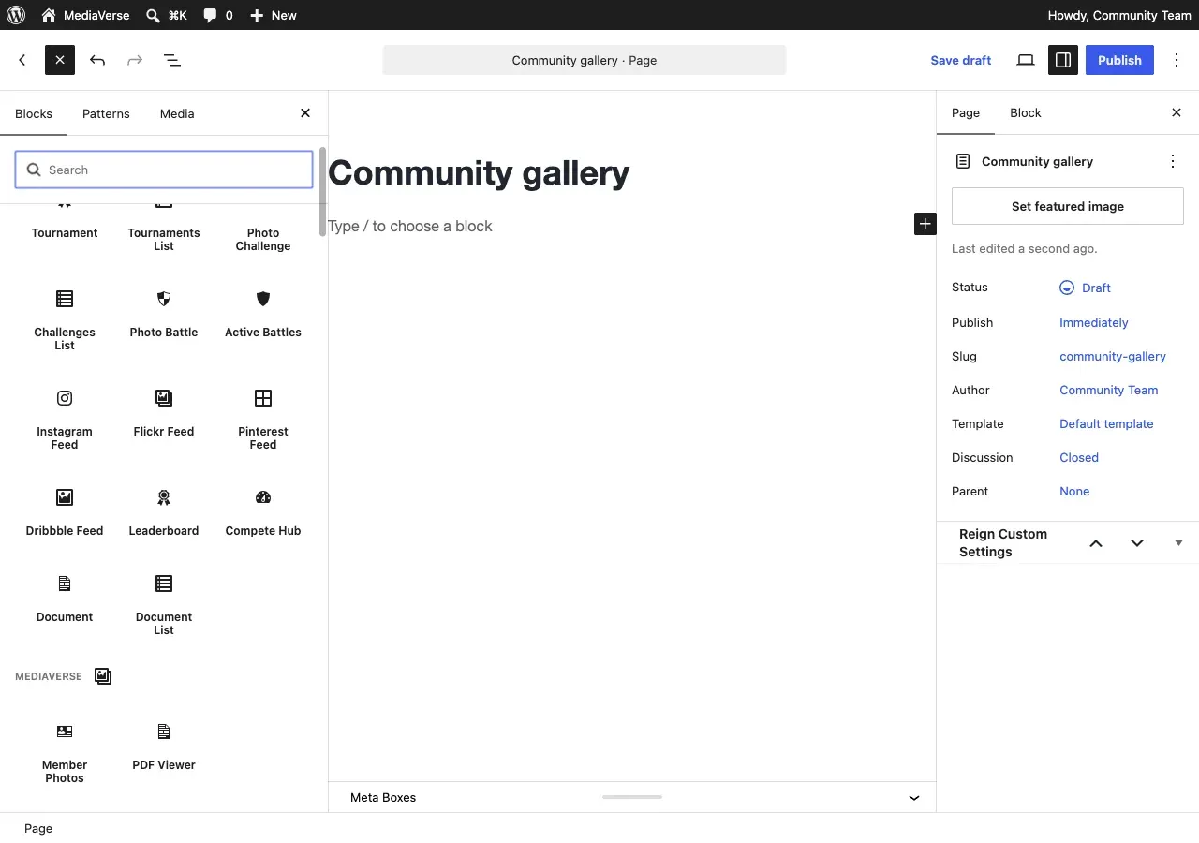Insert the Active Battles block
This screenshot has width=1199, height=843.
(263, 315)
